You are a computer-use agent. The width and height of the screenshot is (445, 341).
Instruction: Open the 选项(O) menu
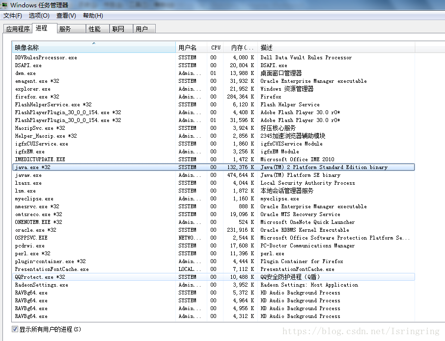click(39, 16)
